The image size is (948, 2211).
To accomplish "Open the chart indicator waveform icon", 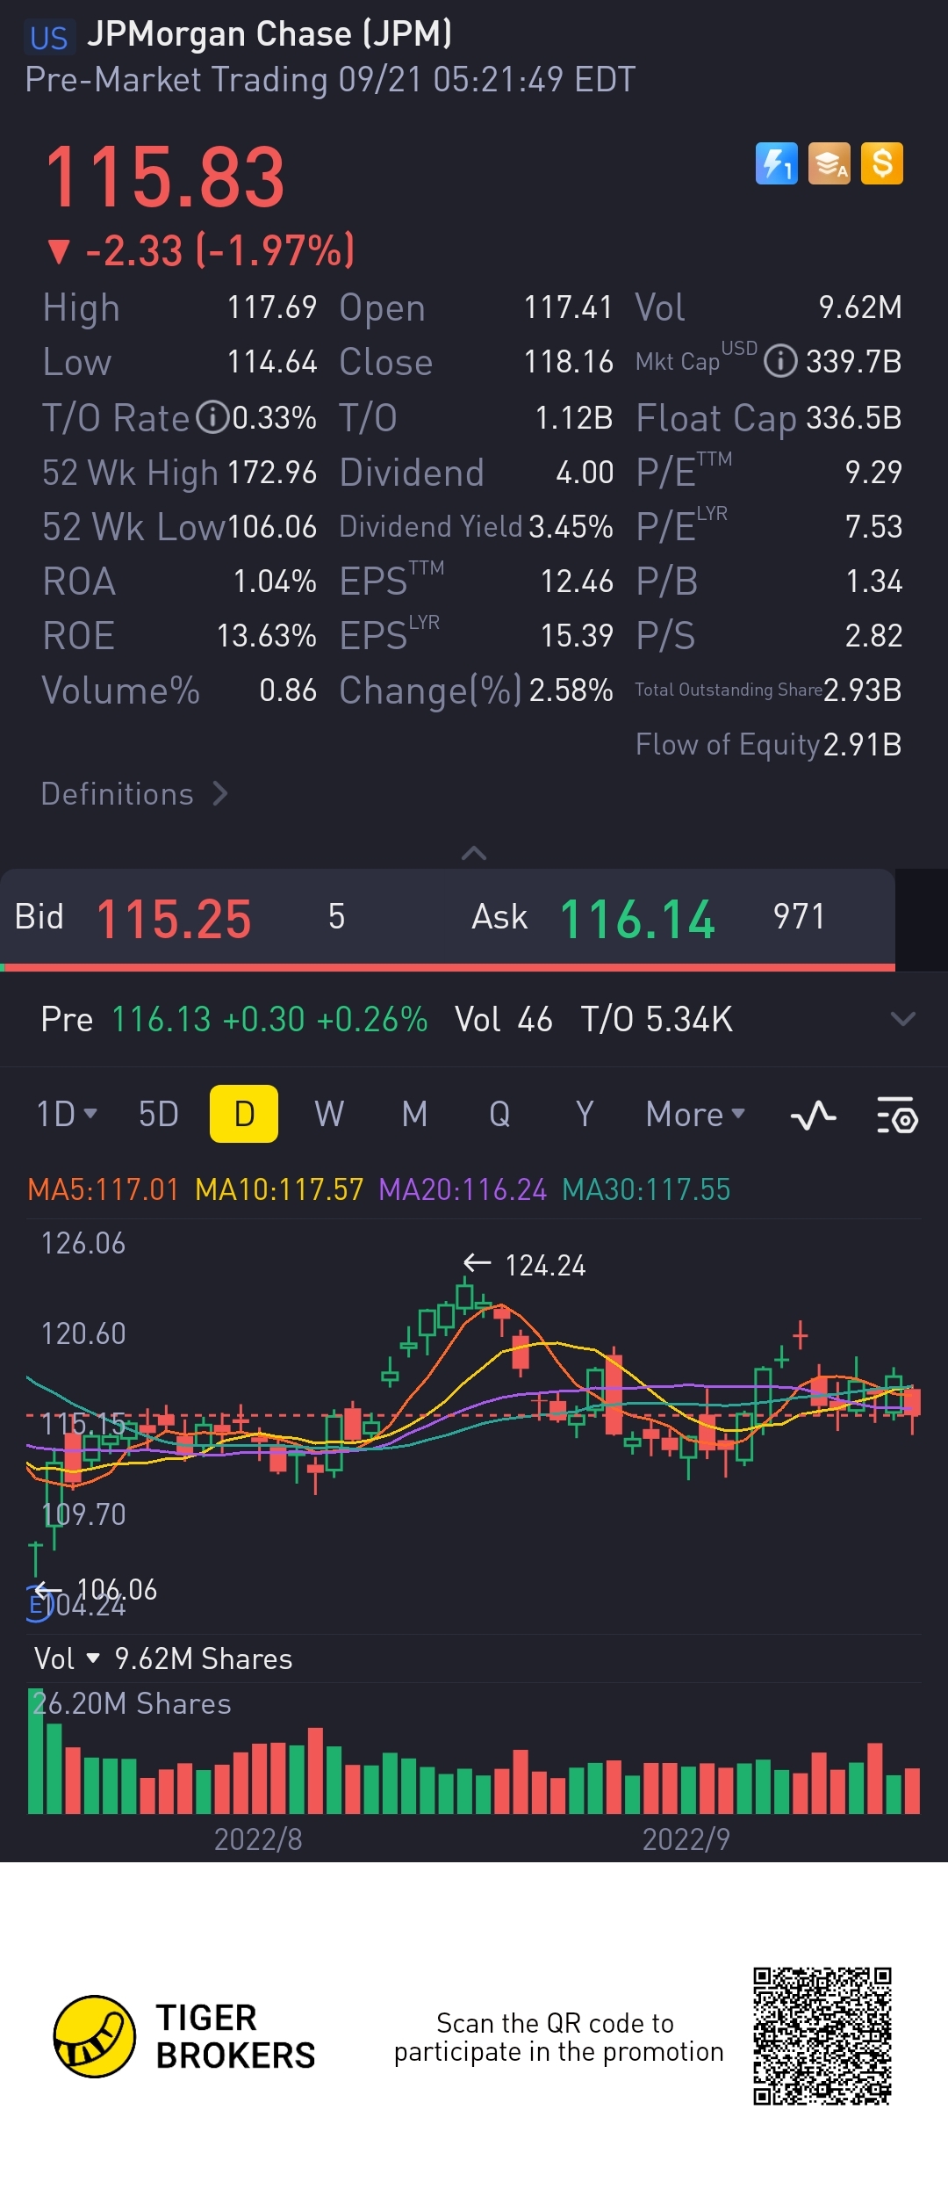I will [814, 1116].
